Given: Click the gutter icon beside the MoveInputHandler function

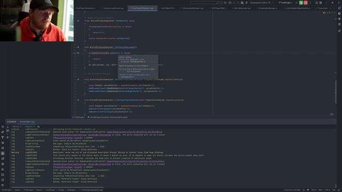Looking at the screenshot, I should pos(78,79).
